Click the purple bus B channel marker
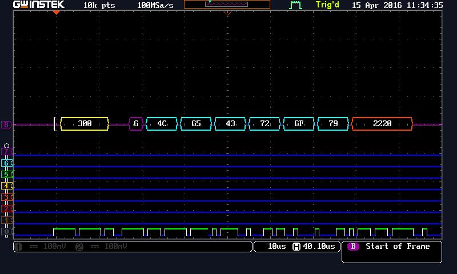Screen dimensions: 457x274 point(6,124)
